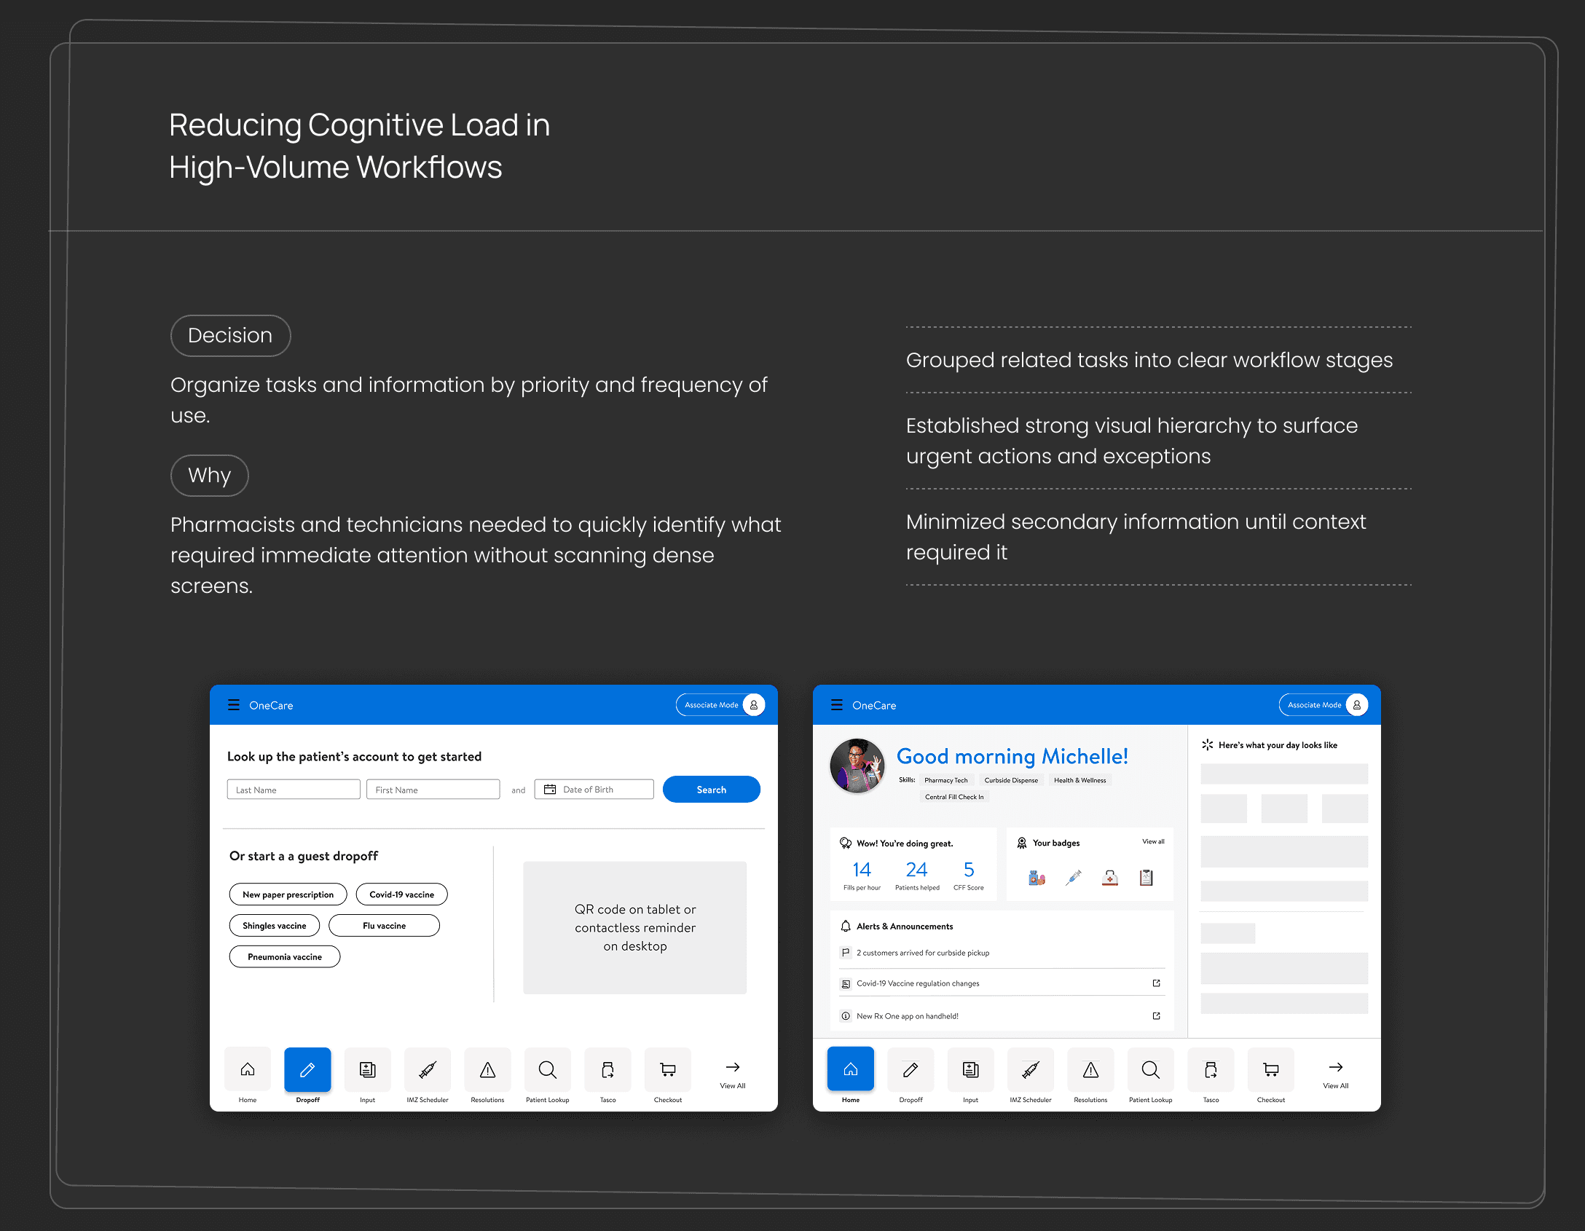This screenshot has width=1585, height=1231.
Task: Open IMZ Scheduler syringe icon in left panel
Action: tap(428, 1069)
